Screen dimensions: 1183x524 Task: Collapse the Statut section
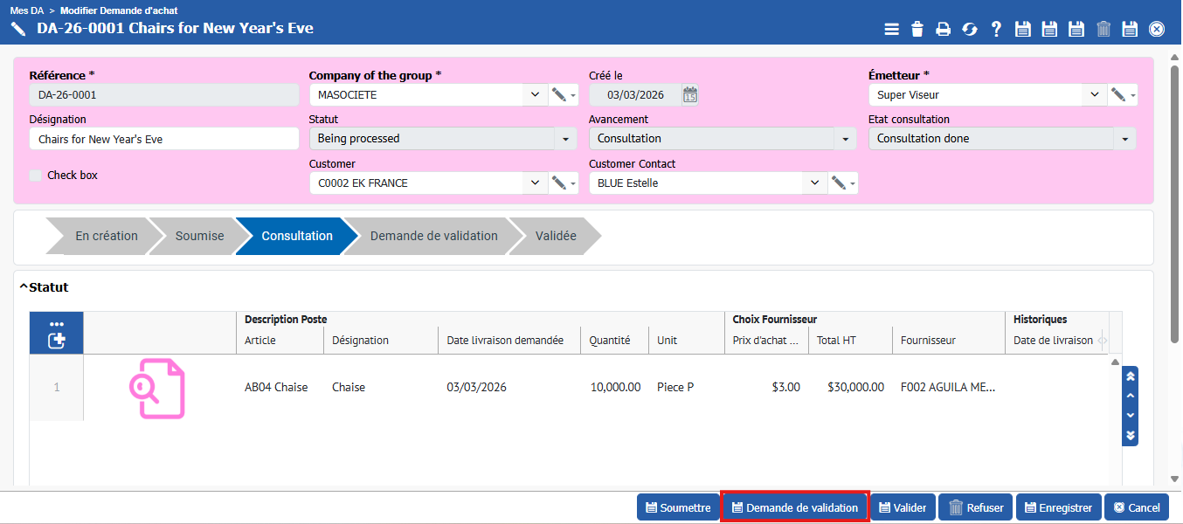[x=24, y=287]
